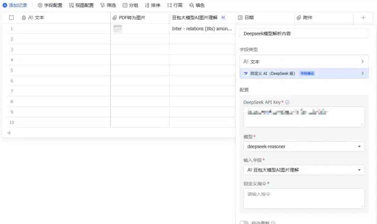Edit the field name Deepseek模型解析内容
Image resolution: width=377 pixels, height=224 pixels.
coord(304,33)
